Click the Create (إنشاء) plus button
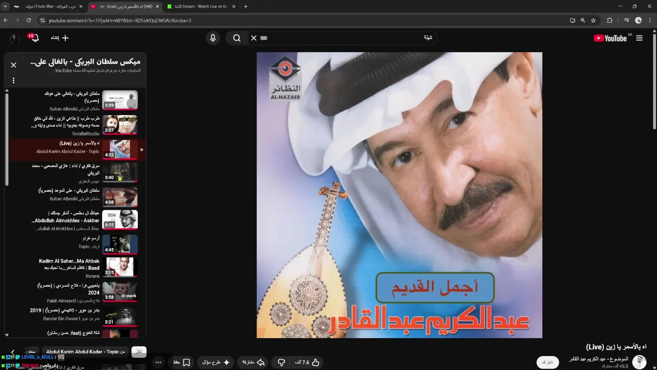This screenshot has width=657, height=370. [x=60, y=38]
